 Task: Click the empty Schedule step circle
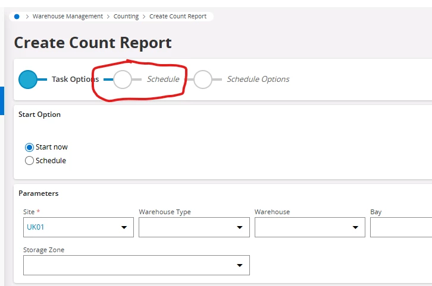(123, 80)
